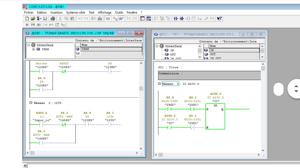Insert a normally open contact from toolbar

click(176, 19)
